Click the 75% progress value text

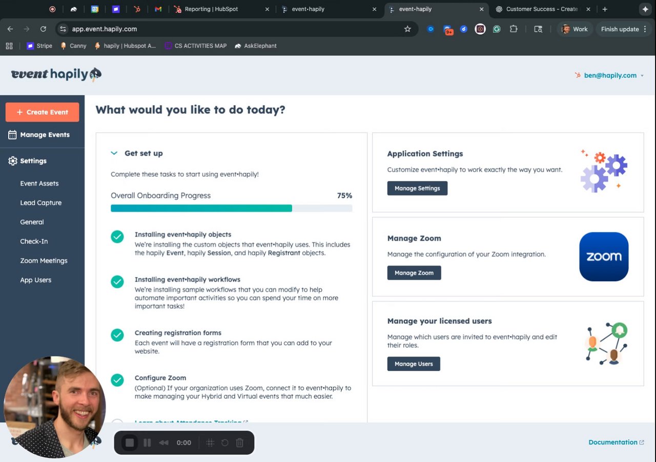click(x=344, y=196)
